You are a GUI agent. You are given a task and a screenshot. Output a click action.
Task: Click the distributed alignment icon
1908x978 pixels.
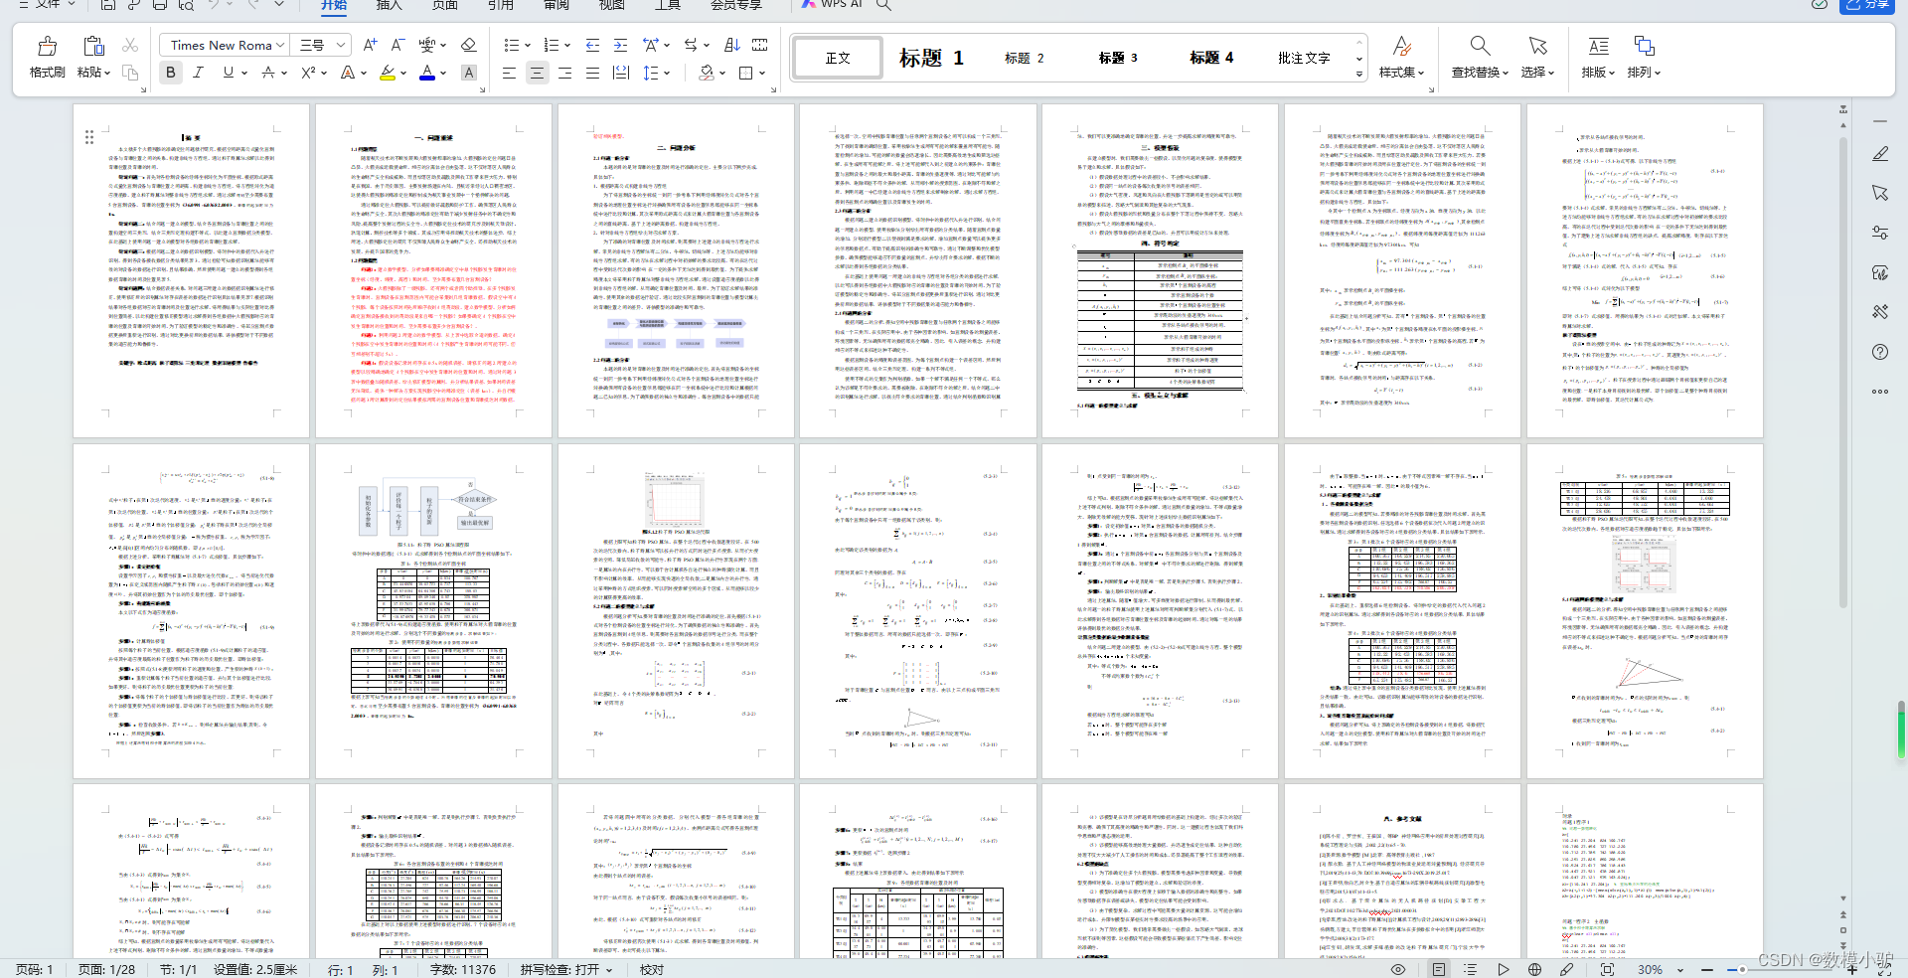click(621, 73)
